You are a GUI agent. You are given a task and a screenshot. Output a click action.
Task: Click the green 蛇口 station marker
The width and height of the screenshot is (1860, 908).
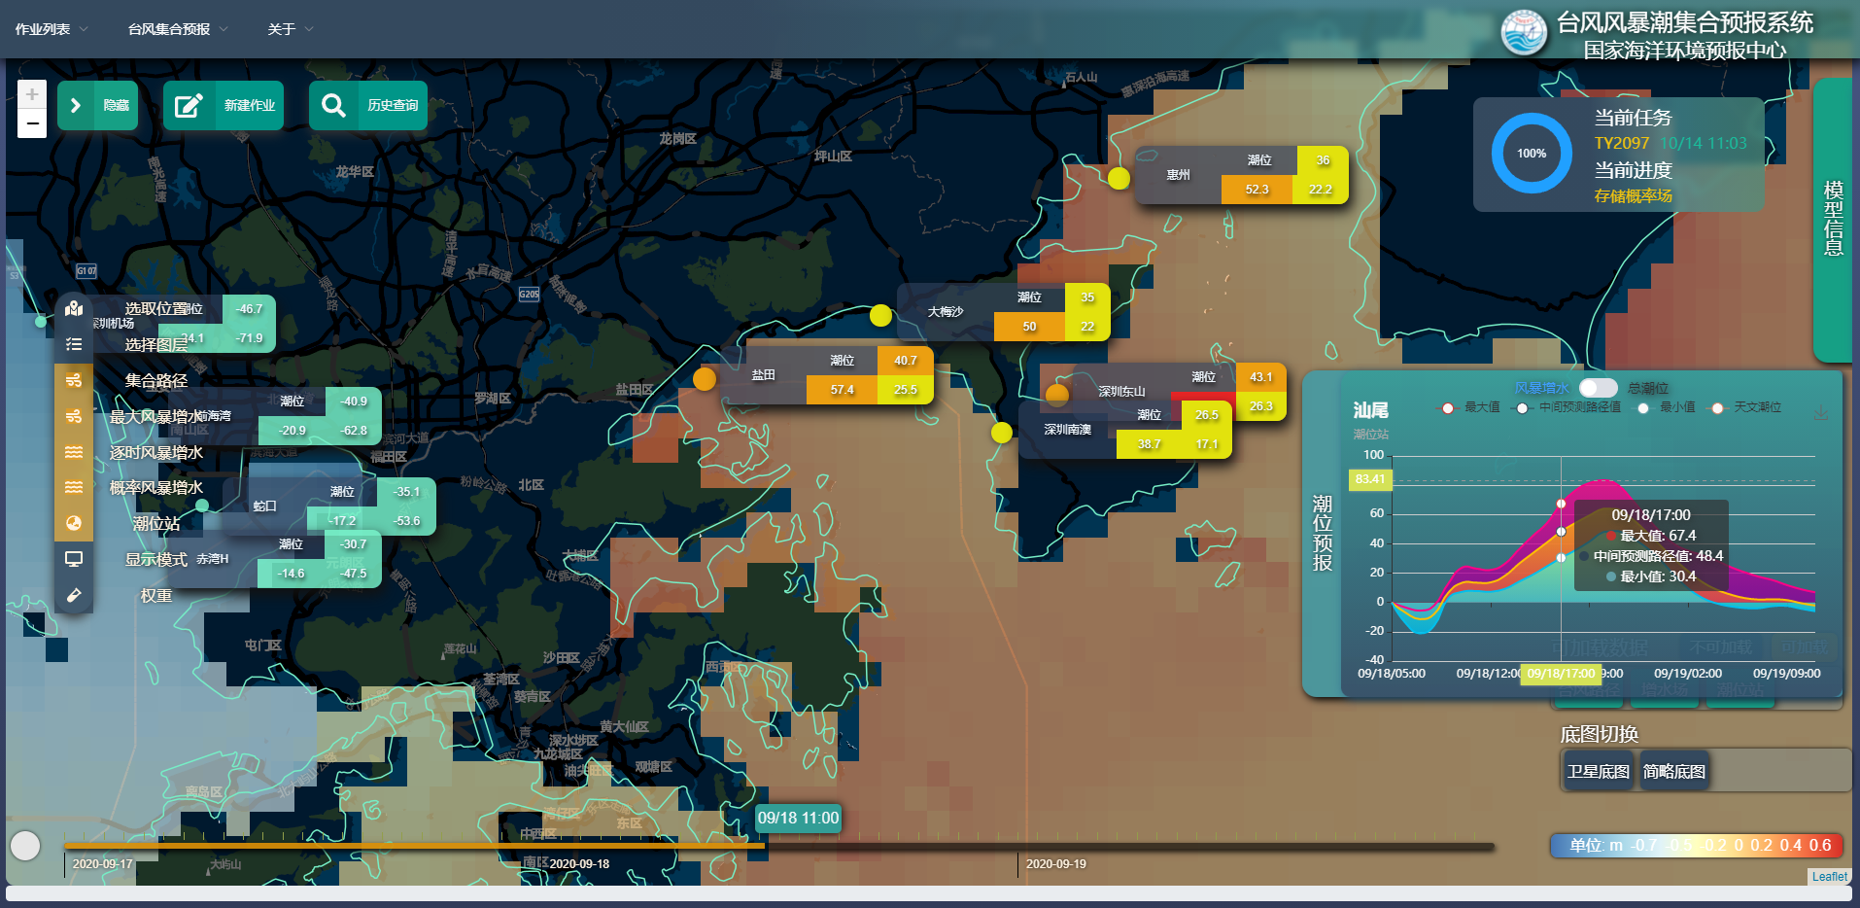(202, 505)
